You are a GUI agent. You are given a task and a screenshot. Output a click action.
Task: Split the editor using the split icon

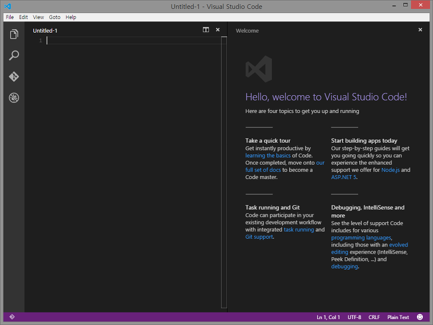click(x=206, y=30)
